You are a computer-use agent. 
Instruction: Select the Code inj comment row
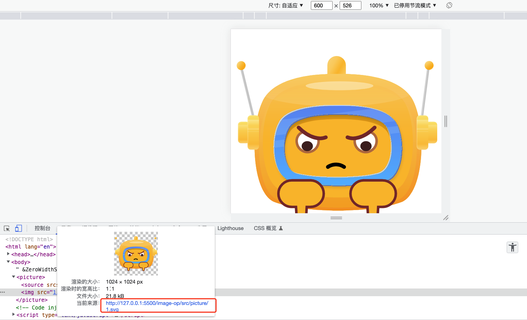[36, 308]
